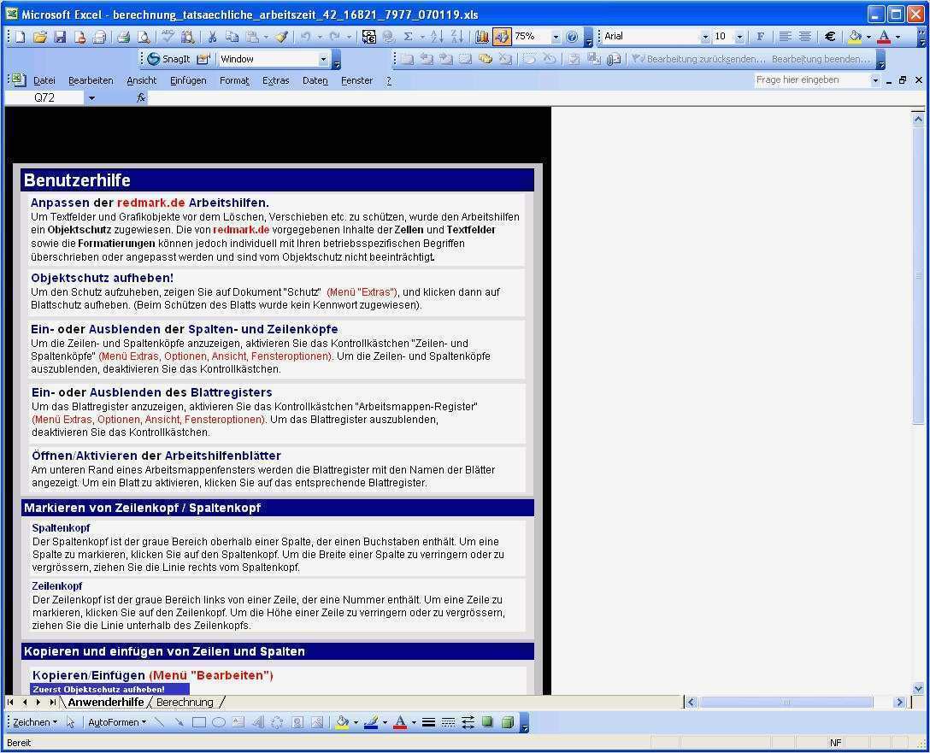The image size is (930, 753).
Task: Expand the font color arrow in formatting toolbar
Action: click(x=898, y=37)
